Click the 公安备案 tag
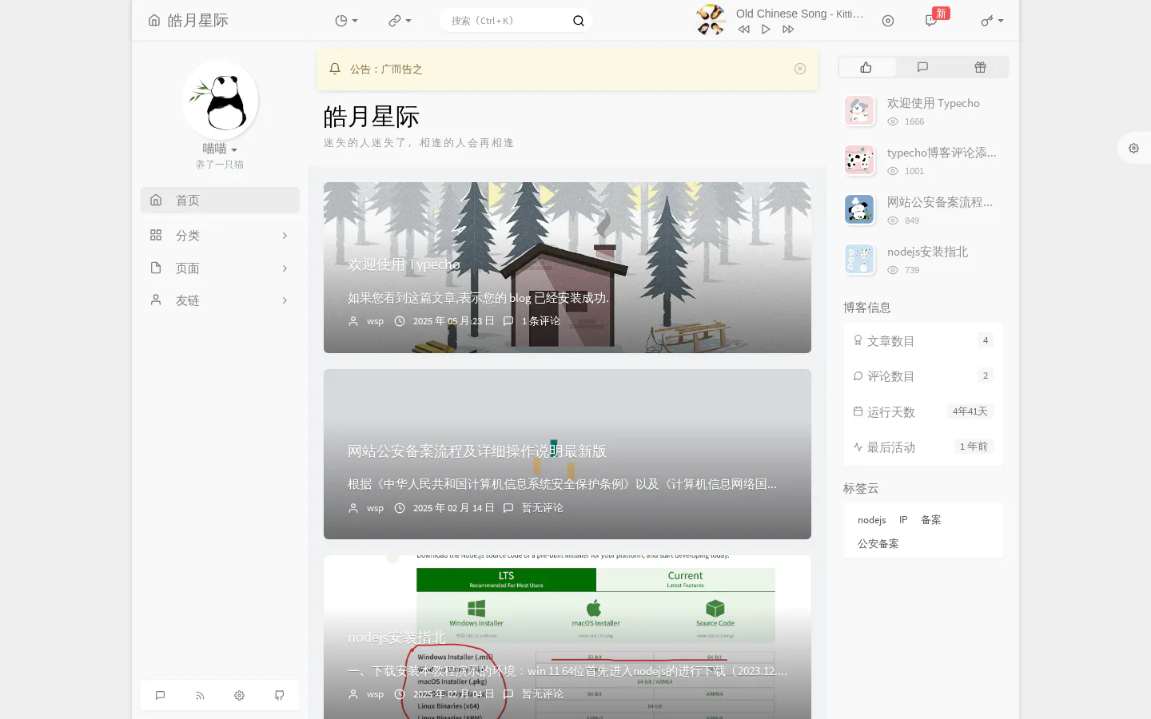 click(x=878, y=544)
